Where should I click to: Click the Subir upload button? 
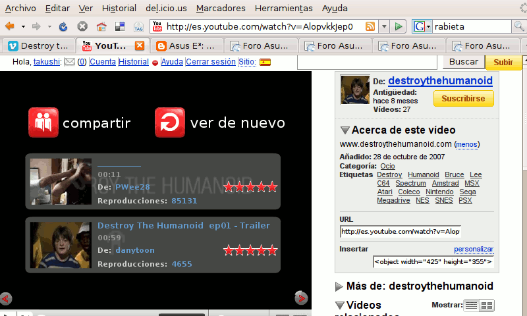click(503, 63)
